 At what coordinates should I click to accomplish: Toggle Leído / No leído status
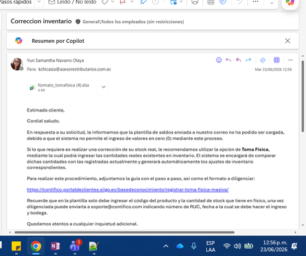coord(72,2)
